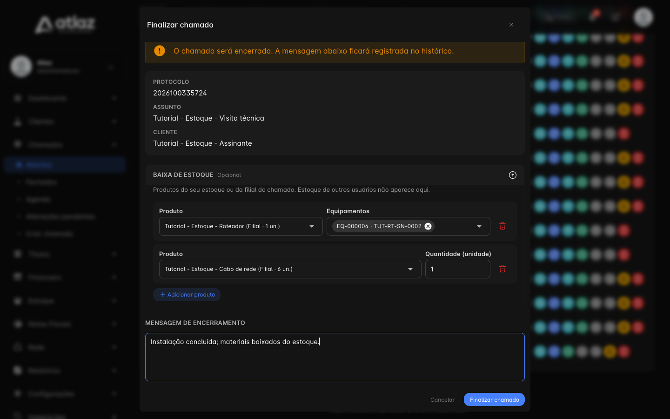
Task: Click the sidebar profile avatar
Action: [21, 67]
